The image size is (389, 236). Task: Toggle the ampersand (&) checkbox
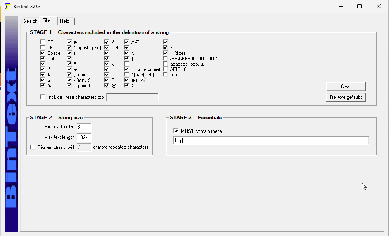coord(69,42)
